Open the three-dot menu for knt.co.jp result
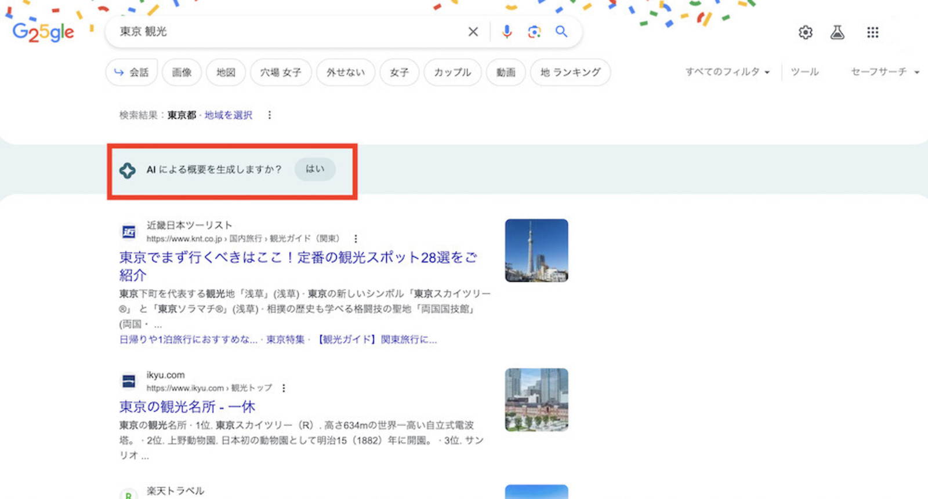This screenshot has height=499, width=928. coord(356,239)
